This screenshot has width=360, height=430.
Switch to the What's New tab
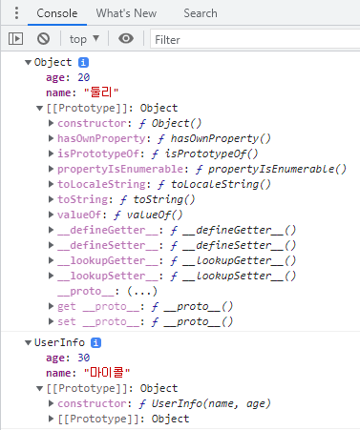click(126, 13)
